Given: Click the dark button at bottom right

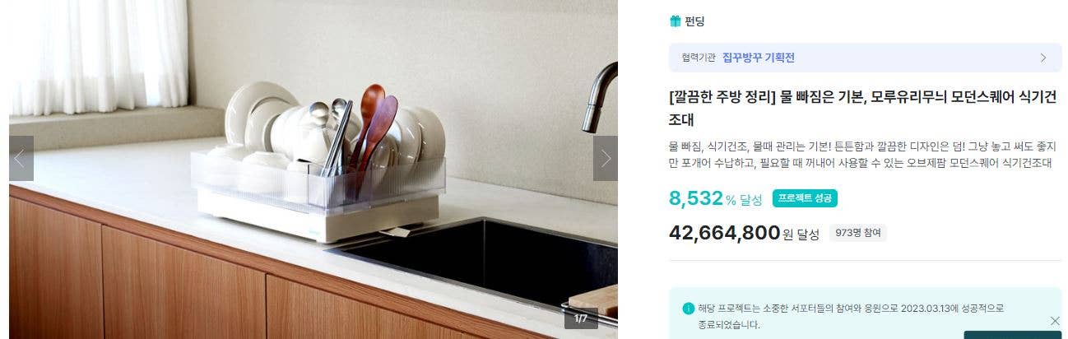Looking at the screenshot, I should 1012,335.
